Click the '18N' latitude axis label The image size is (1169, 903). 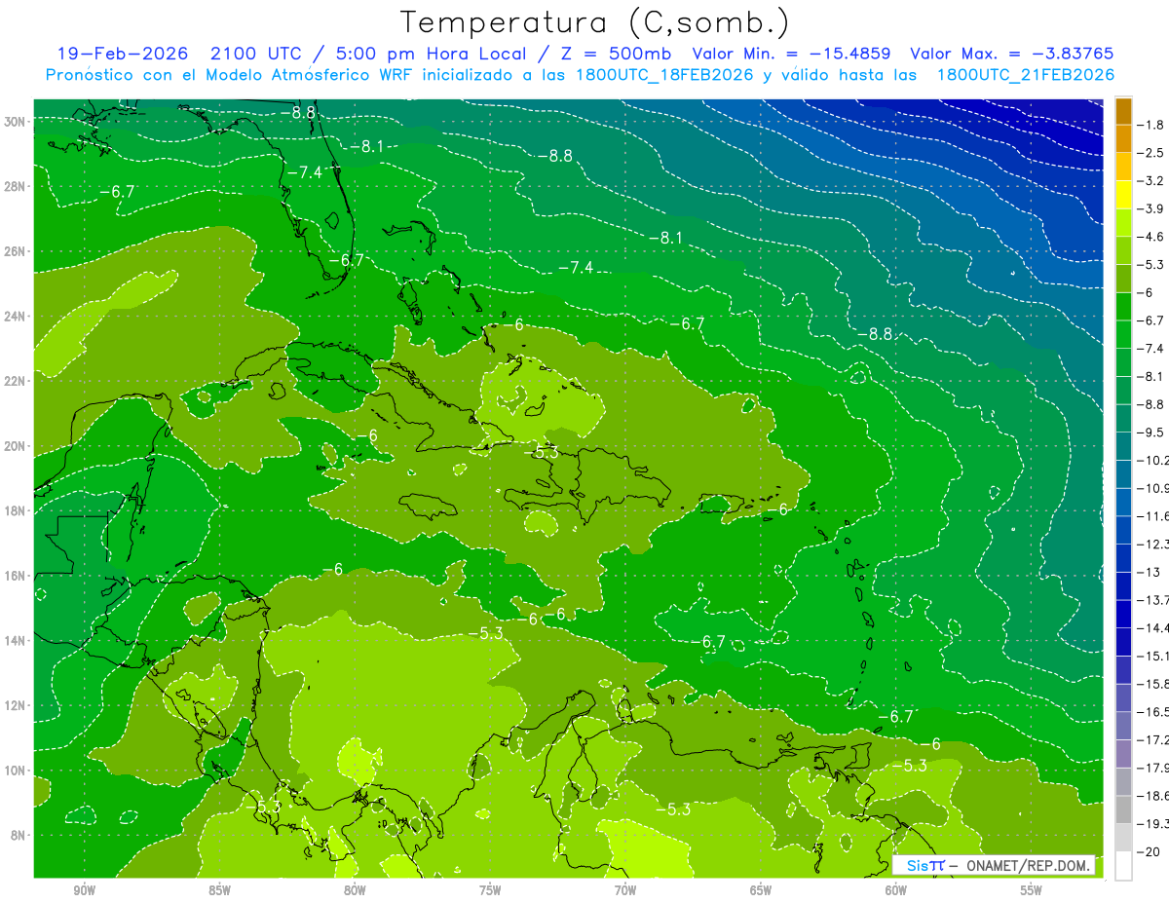click(15, 510)
